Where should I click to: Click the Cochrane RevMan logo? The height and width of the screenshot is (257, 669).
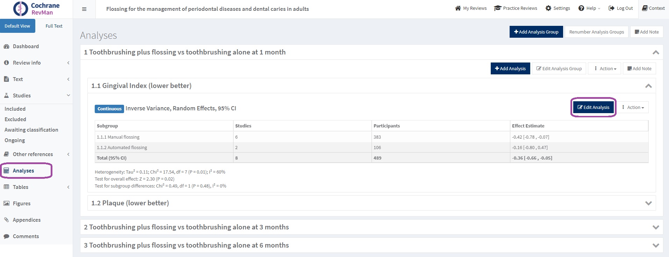36,9
